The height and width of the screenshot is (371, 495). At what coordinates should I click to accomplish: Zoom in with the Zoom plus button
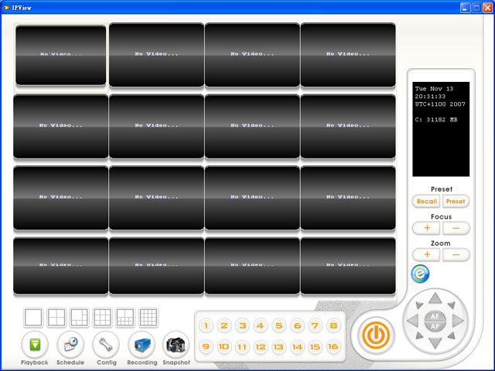click(426, 254)
